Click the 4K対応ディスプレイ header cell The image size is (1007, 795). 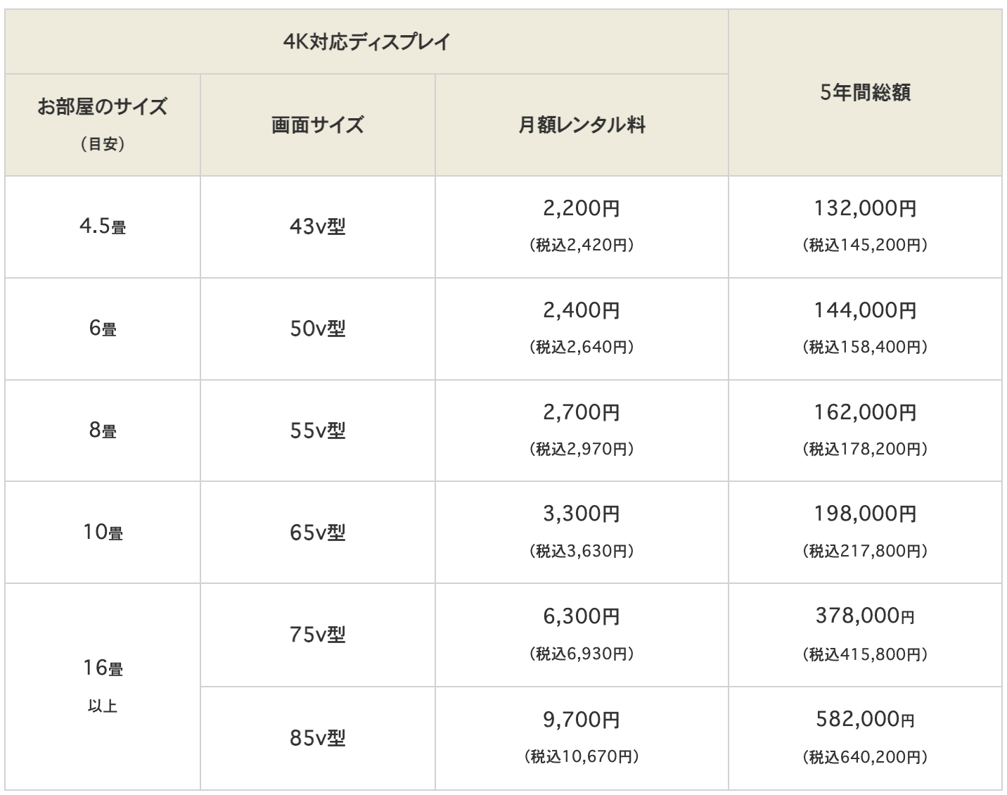[366, 42]
